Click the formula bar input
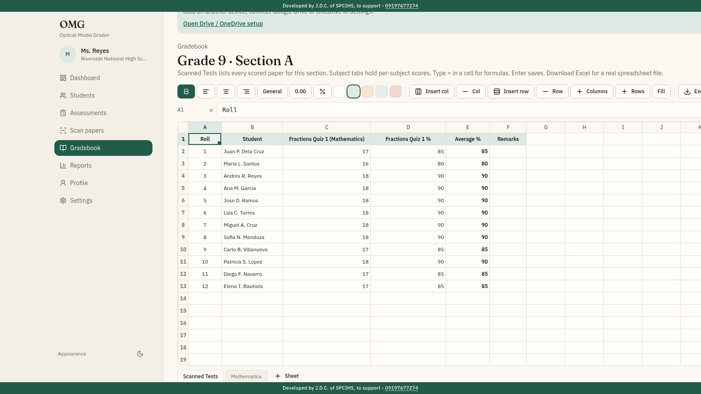 click(459, 110)
